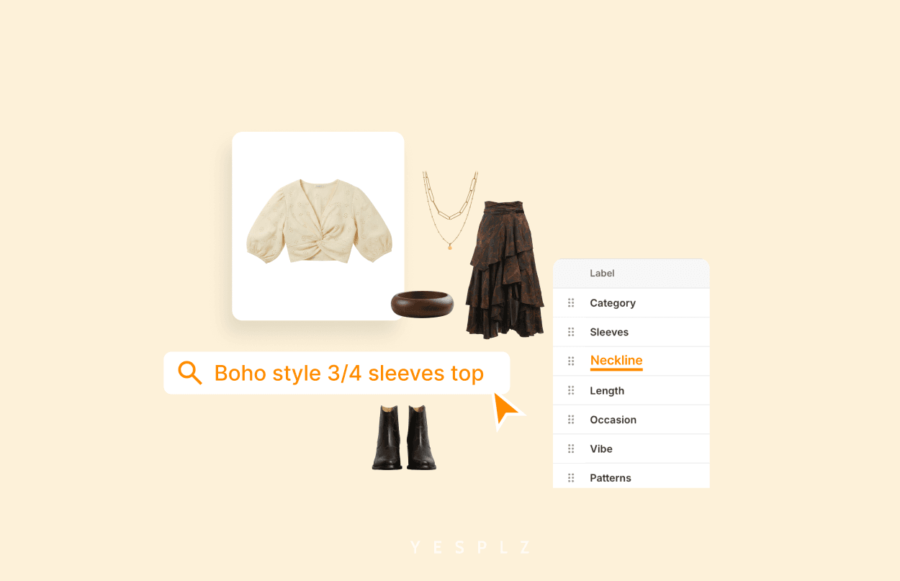Image resolution: width=900 pixels, height=581 pixels.
Task: Click drag handle beside Occasion label
Action: 571,419
